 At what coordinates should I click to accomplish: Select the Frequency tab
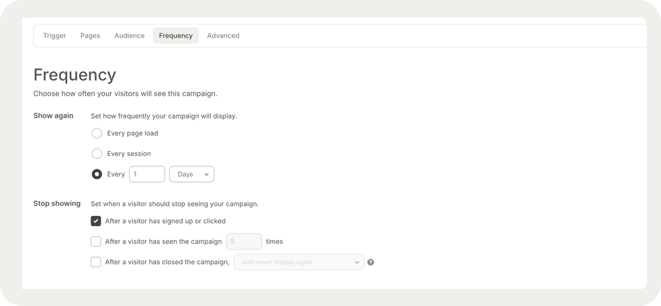[176, 36]
